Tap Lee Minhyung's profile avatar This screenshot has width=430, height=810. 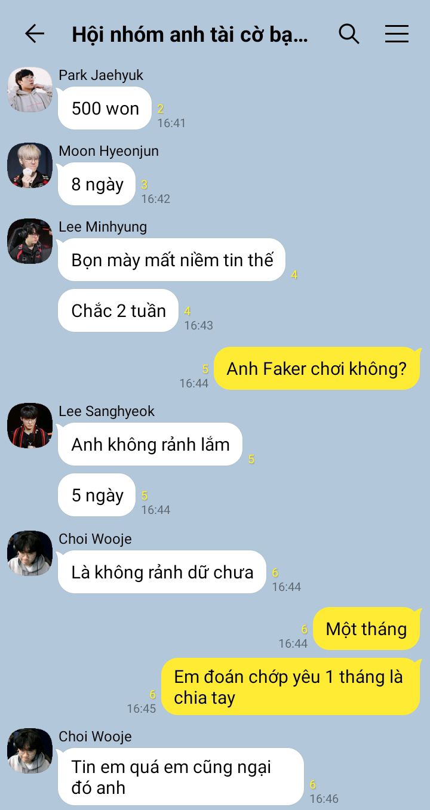coord(30,241)
